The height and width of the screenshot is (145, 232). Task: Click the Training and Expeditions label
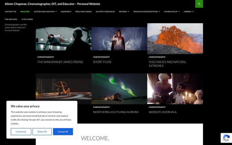tap(145, 12)
